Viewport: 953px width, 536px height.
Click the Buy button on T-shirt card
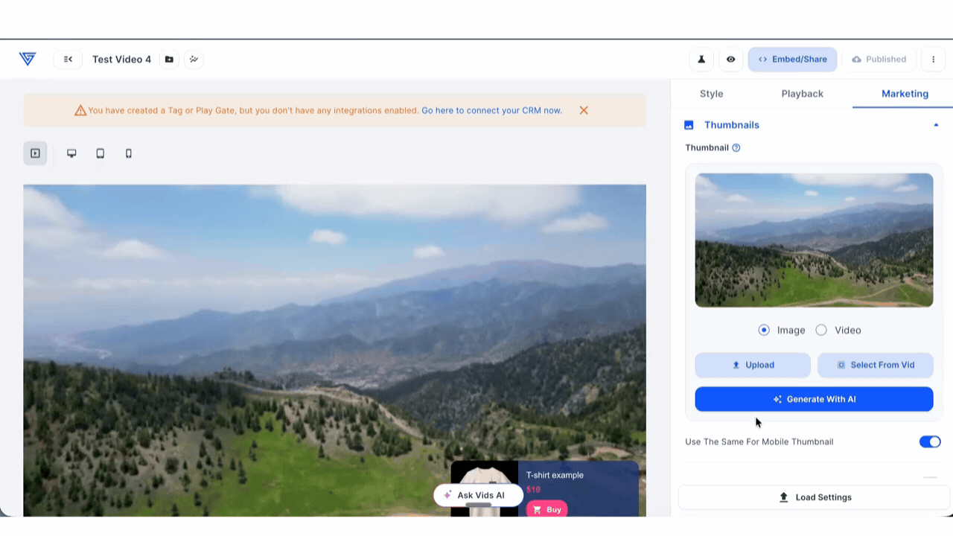[x=546, y=510]
